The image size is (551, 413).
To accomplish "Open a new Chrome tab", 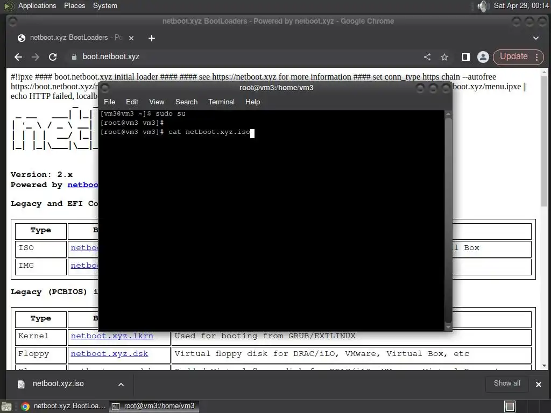I will pos(152,38).
